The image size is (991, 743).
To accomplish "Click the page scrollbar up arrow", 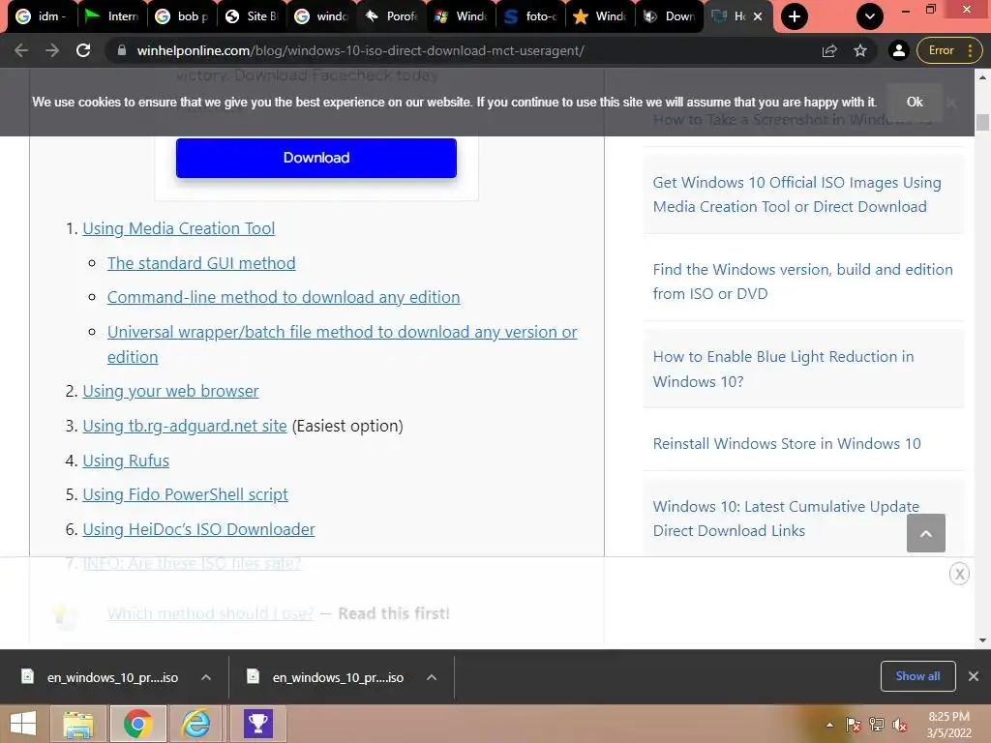I will (x=982, y=77).
